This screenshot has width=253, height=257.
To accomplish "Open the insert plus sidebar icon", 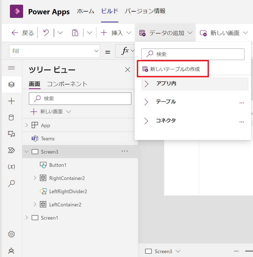I will [12, 101].
